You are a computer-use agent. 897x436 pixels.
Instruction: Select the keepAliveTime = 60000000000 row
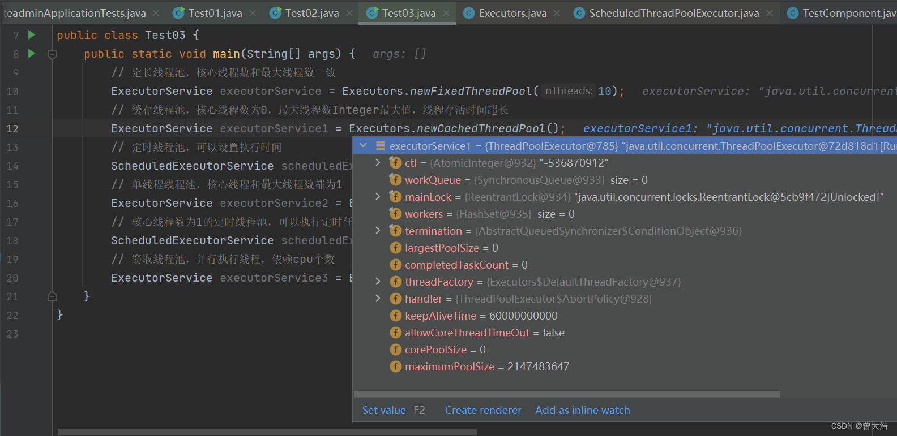[x=625, y=316]
